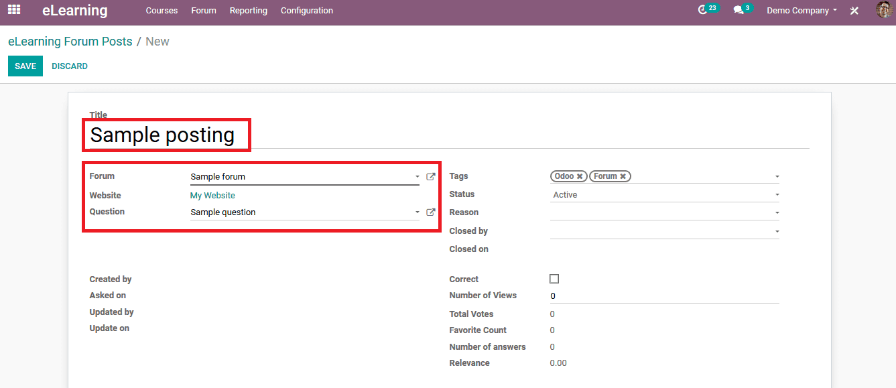Open the Reason dropdown
Viewport: 896px width, 388px height.
pos(664,212)
